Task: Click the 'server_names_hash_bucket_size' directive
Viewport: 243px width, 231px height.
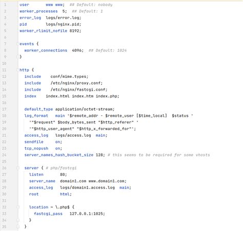Action: tap(59, 155)
